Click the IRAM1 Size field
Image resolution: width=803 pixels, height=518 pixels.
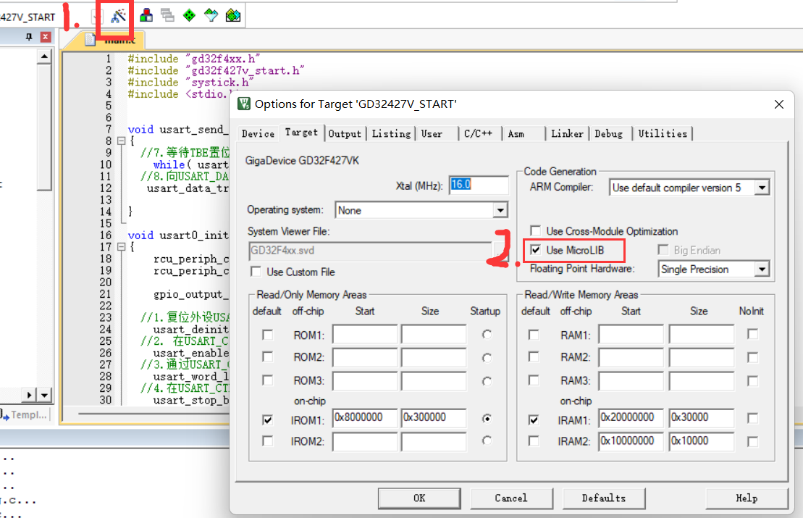701,418
